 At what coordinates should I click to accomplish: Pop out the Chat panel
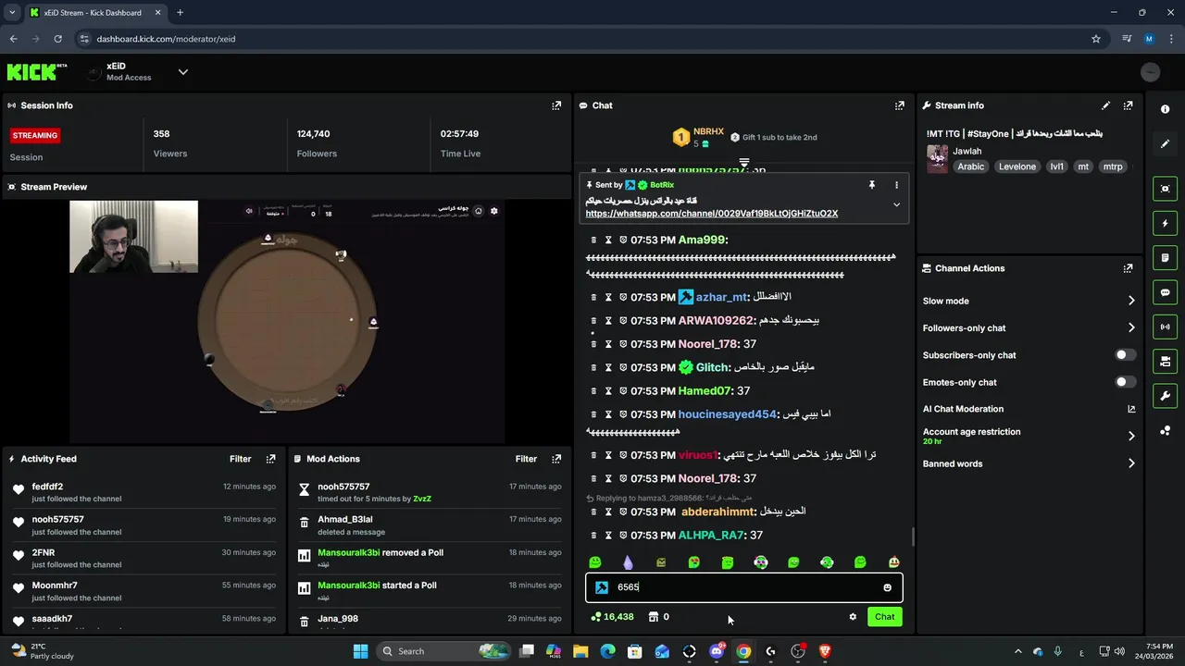(x=899, y=105)
